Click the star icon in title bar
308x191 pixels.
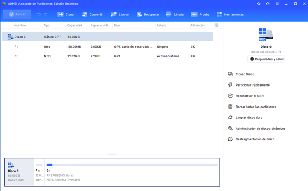click(x=259, y=4)
